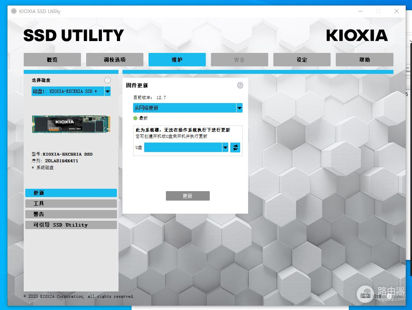
Task: Open the 概览 overview tab
Action: click(x=52, y=60)
